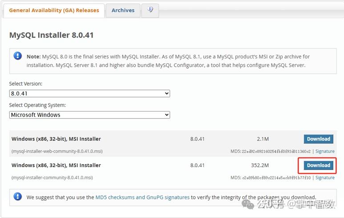
Task: Download the 2.1M web community installer
Action: 318,139
